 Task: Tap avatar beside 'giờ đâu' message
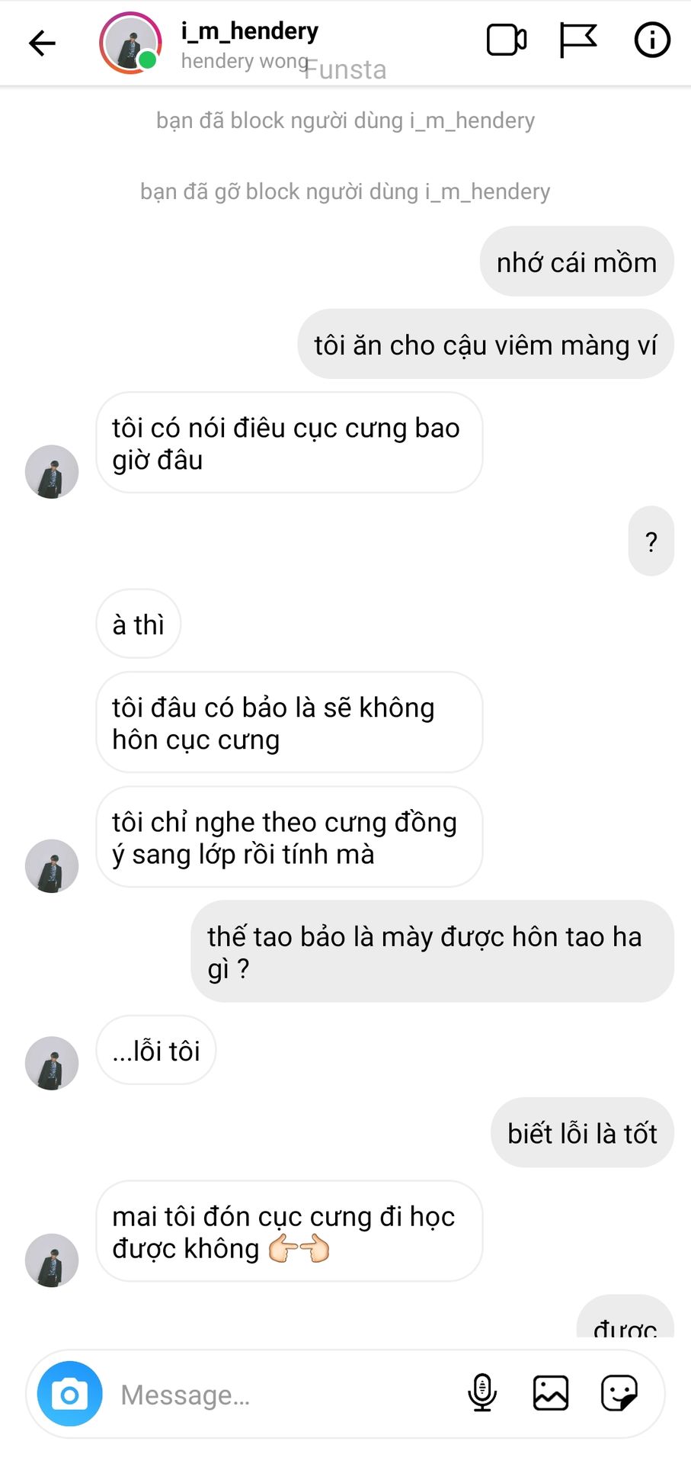[x=52, y=472]
